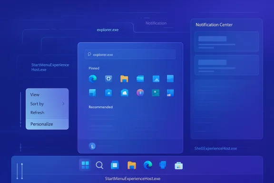Image resolution: width=274 pixels, height=183 pixels.
Task: Click StartMenuExperienceHost.exe label under the taskbar icons
Action: pos(133,179)
